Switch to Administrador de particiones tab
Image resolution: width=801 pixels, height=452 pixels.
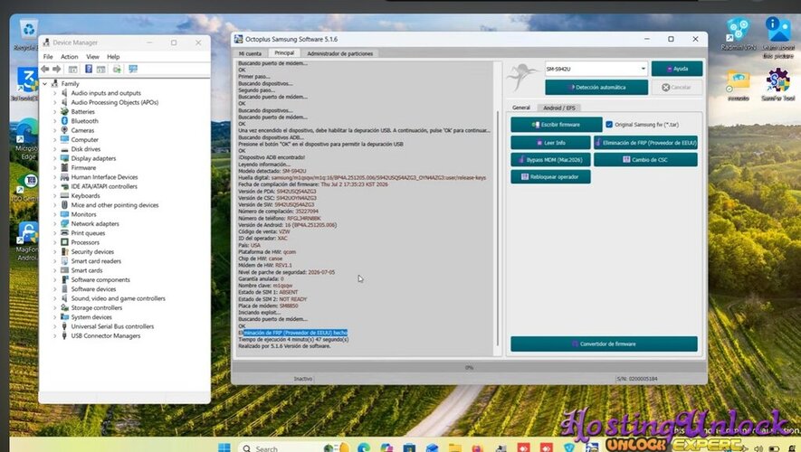coord(339,53)
